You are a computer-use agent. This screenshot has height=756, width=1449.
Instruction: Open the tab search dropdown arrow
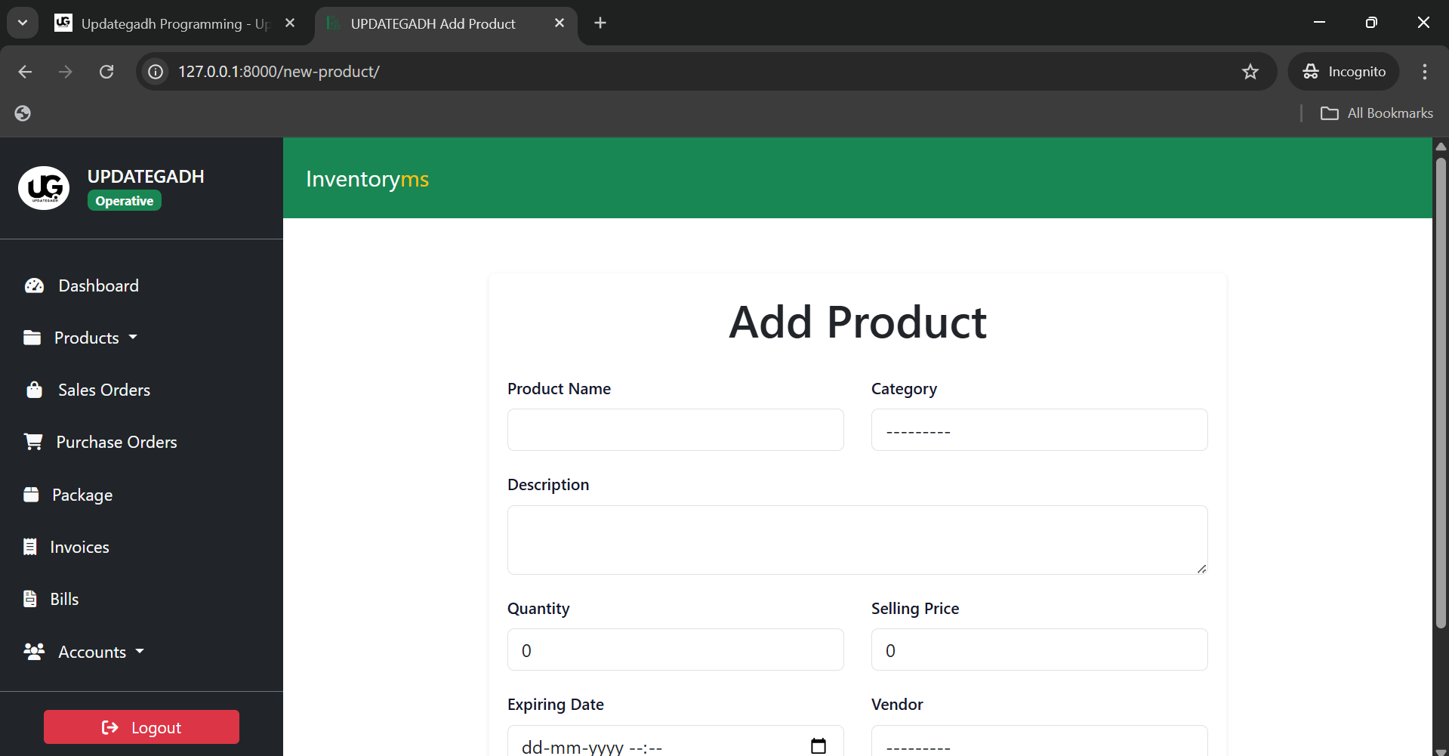[x=23, y=23]
